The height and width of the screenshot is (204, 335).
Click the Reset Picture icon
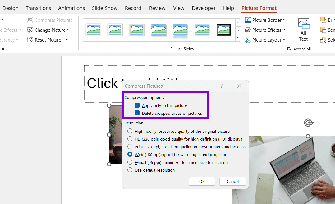(x=30, y=40)
